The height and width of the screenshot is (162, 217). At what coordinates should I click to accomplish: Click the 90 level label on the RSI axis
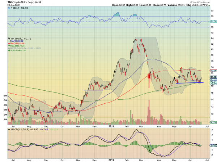click(x=212, y=10)
